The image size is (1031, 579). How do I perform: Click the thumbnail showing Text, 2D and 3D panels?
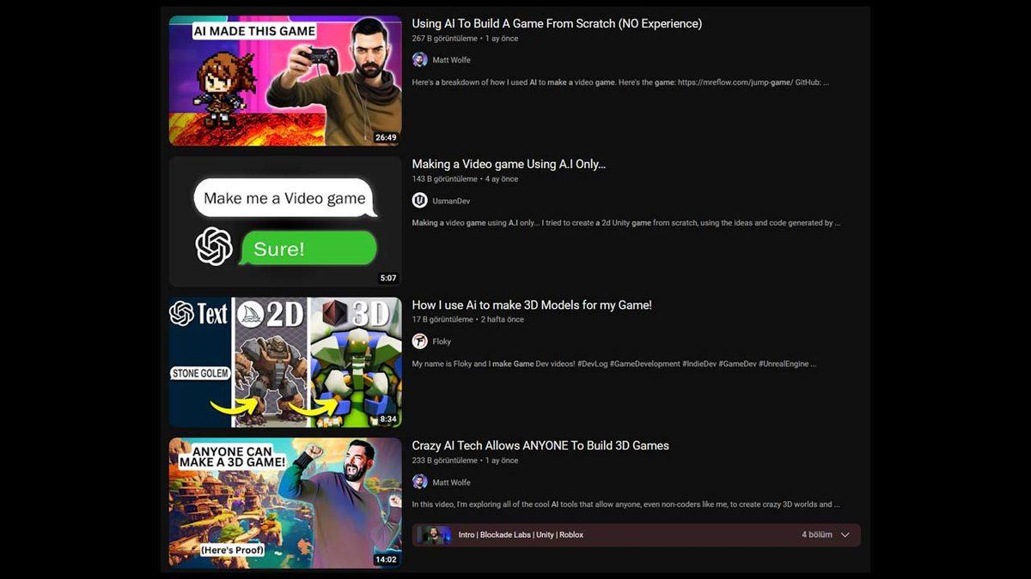coord(285,361)
